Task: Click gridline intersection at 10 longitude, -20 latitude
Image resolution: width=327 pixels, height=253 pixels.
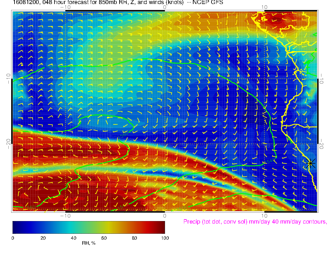Action: pyautogui.click(x=264, y=144)
